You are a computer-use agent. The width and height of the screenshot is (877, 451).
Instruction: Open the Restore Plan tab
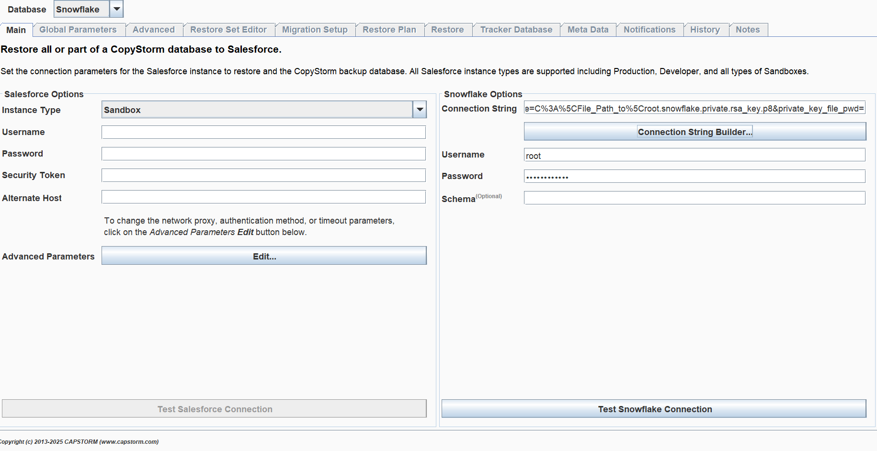[389, 30]
